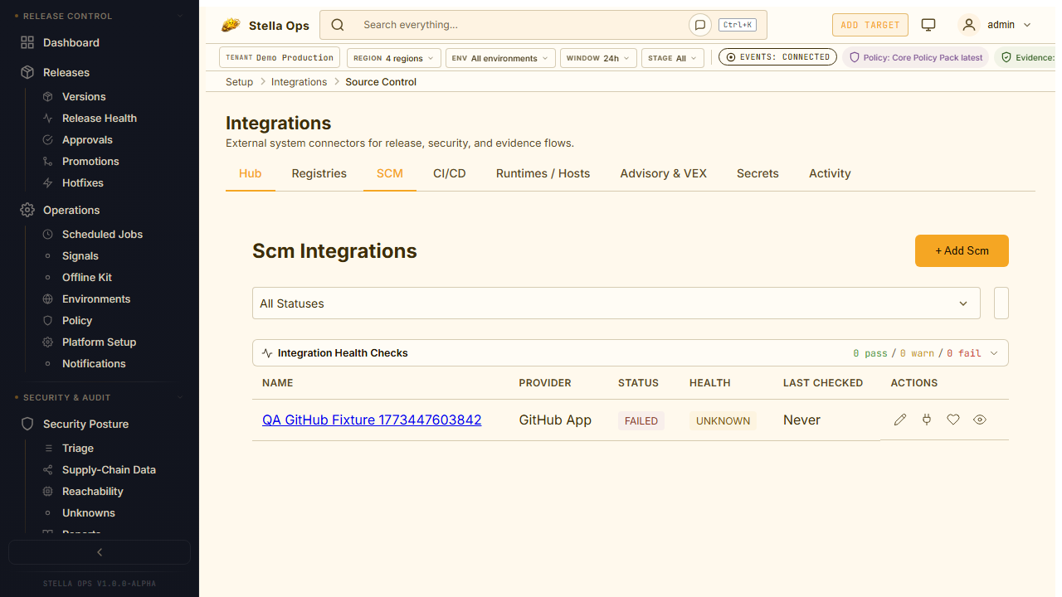
Task: Click the ADD TARGET button
Action: pos(870,25)
